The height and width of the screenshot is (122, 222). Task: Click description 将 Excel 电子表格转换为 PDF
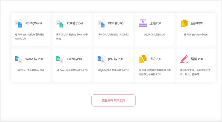[72, 70]
